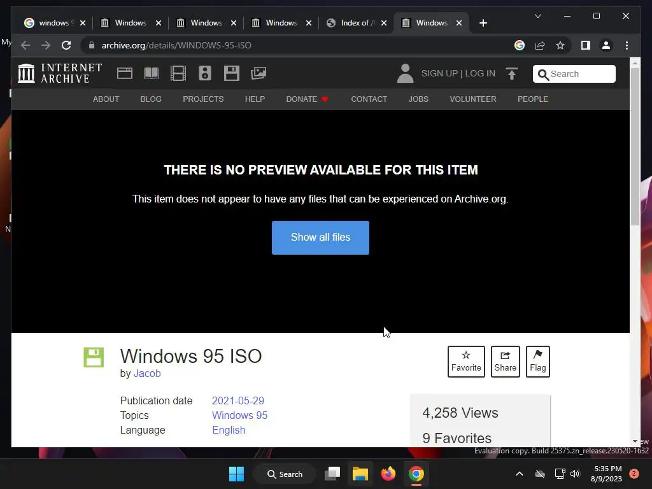Launch Firefox from the taskbar
Viewport: 652px width, 489px height.
(x=388, y=474)
